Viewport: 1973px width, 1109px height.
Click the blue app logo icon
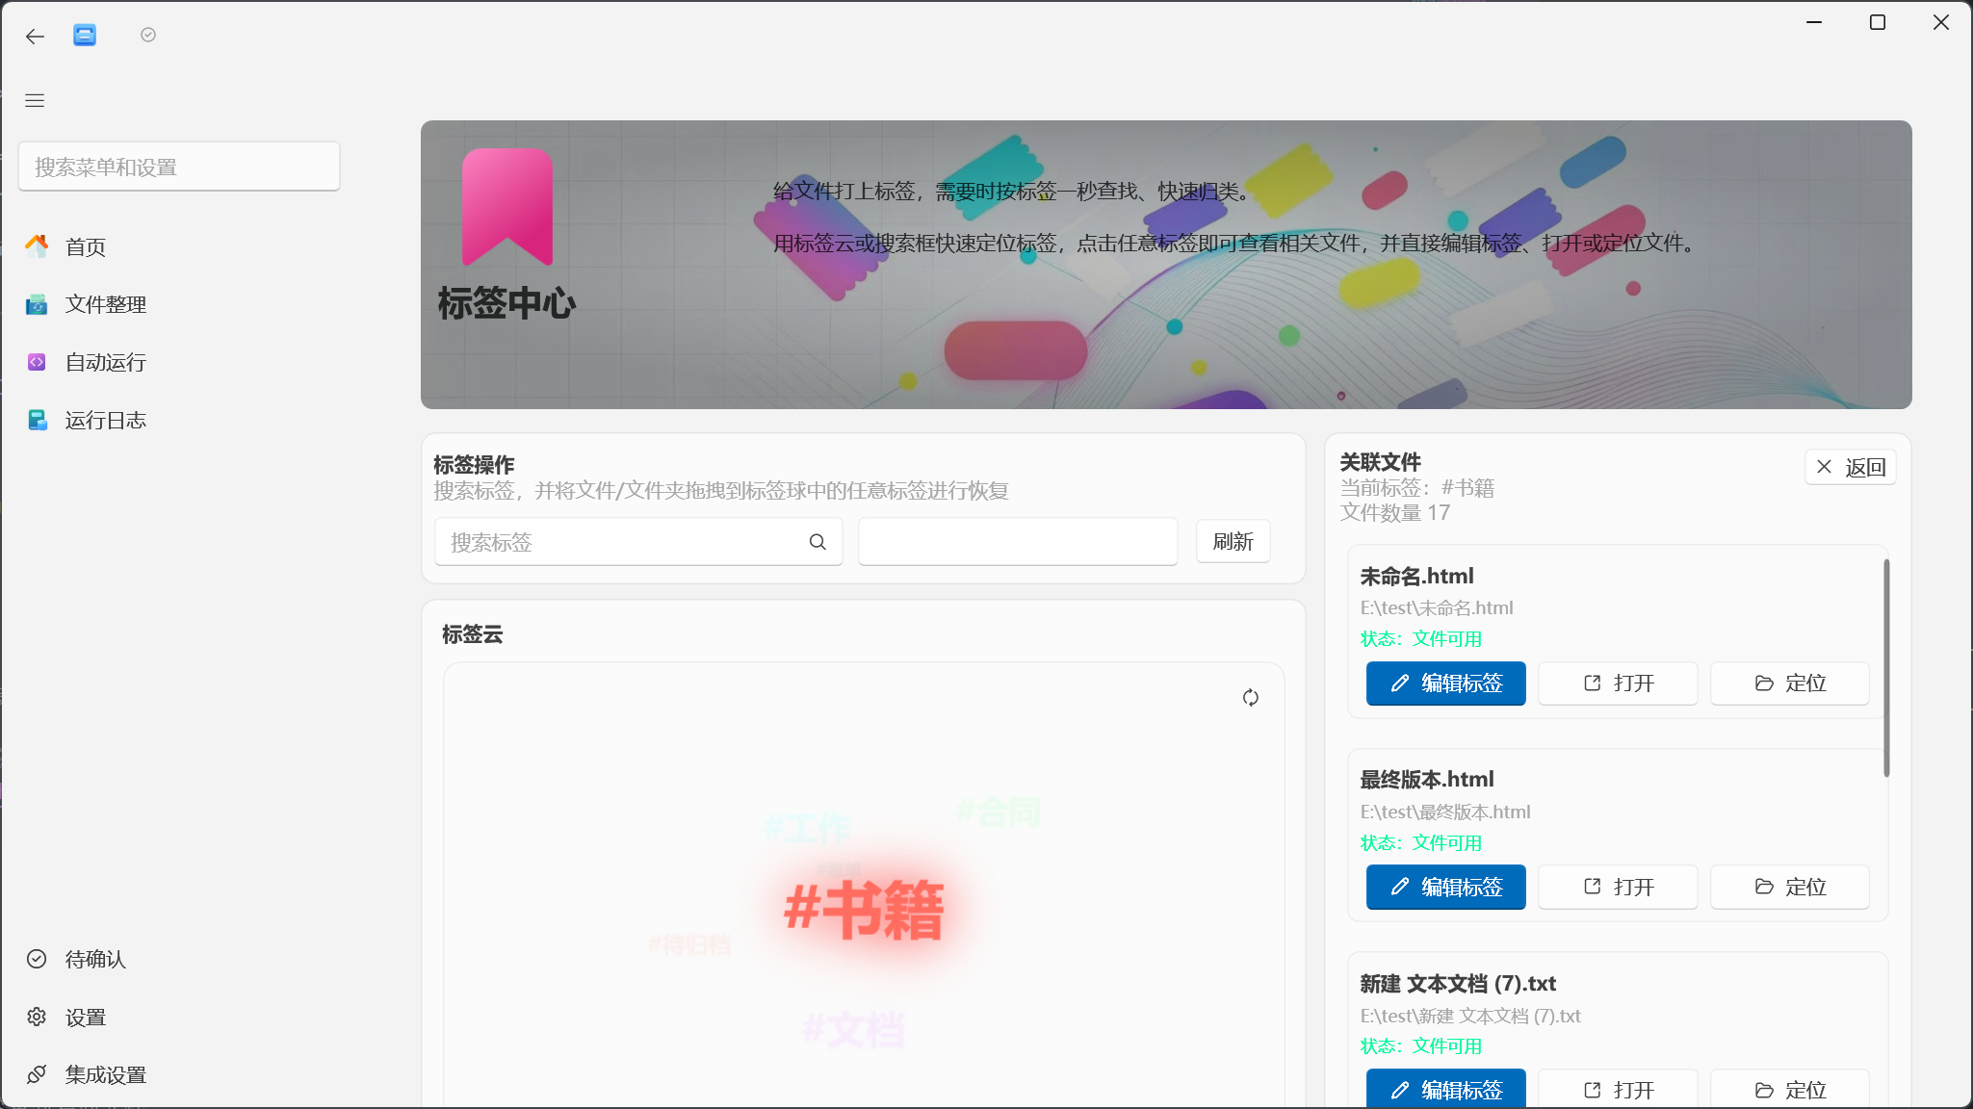tap(85, 36)
